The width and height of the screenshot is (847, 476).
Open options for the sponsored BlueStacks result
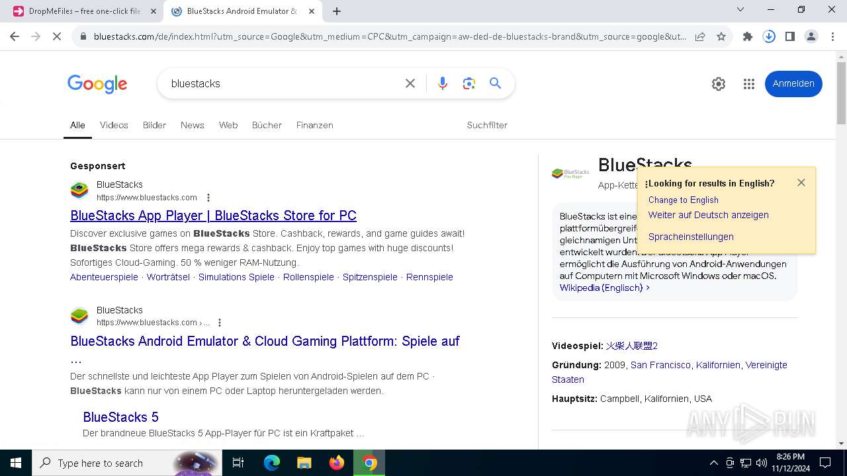pyautogui.click(x=208, y=198)
